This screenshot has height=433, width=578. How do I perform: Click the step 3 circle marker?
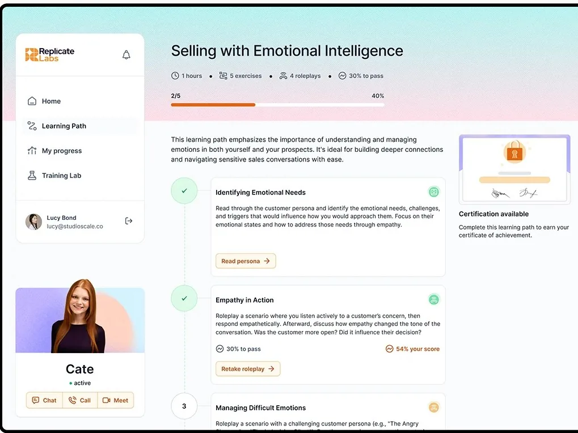[184, 406]
